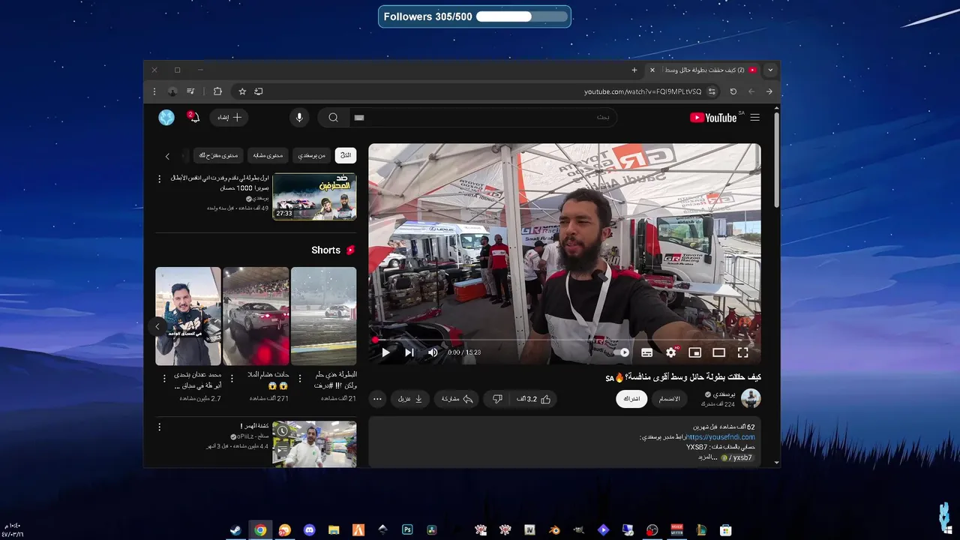Screen dimensions: 960x540
Task: Open the site information icon in address bar
Action: pyautogui.click(x=712, y=91)
